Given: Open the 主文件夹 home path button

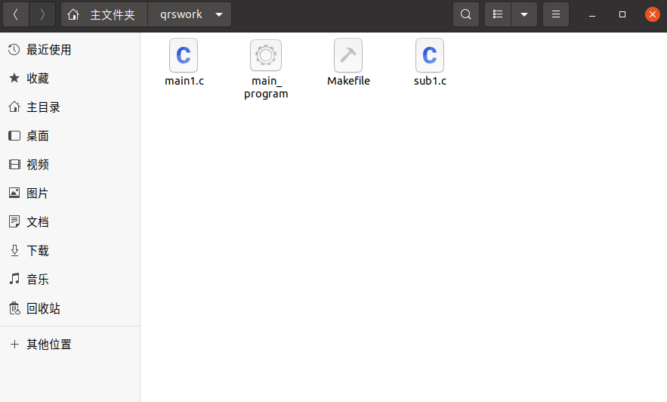Looking at the screenshot, I should click(x=104, y=14).
